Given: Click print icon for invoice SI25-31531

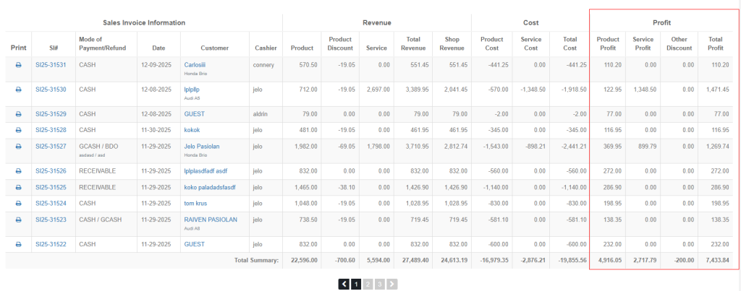Looking at the screenshot, I should 18,65.
